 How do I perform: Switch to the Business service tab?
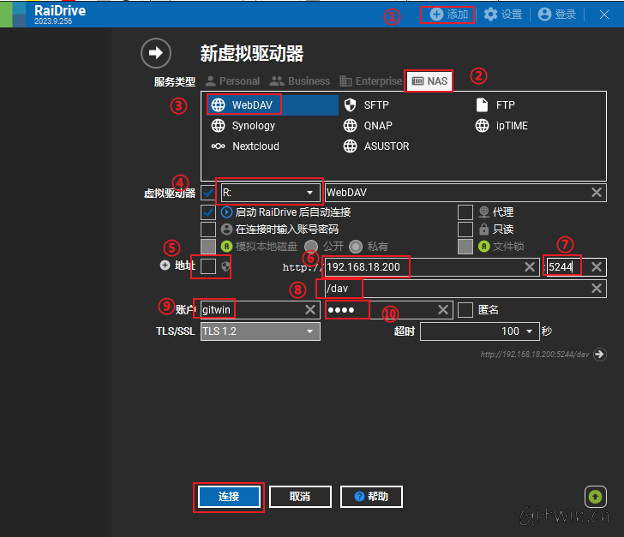(300, 81)
